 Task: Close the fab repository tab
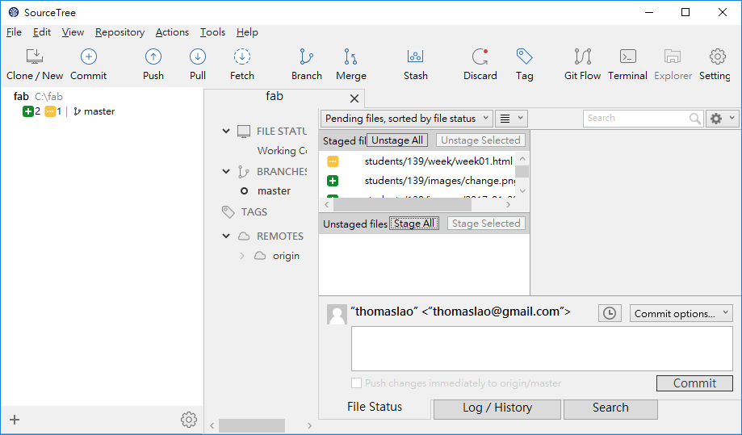click(x=354, y=98)
